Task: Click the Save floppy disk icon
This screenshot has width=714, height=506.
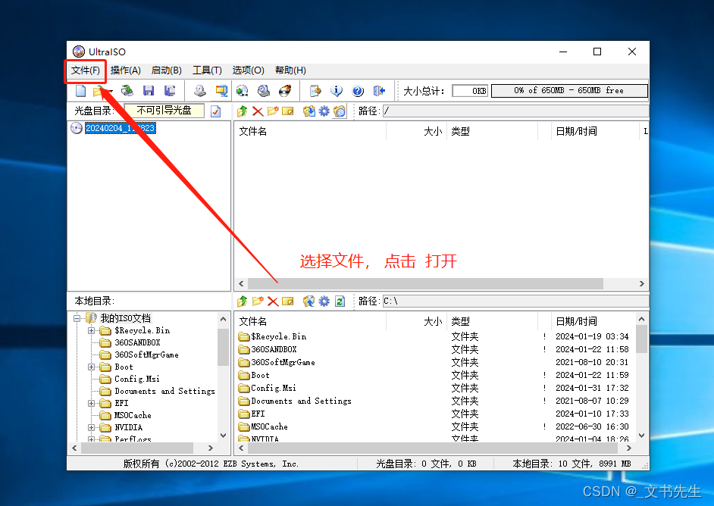Action: pos(149,91)
